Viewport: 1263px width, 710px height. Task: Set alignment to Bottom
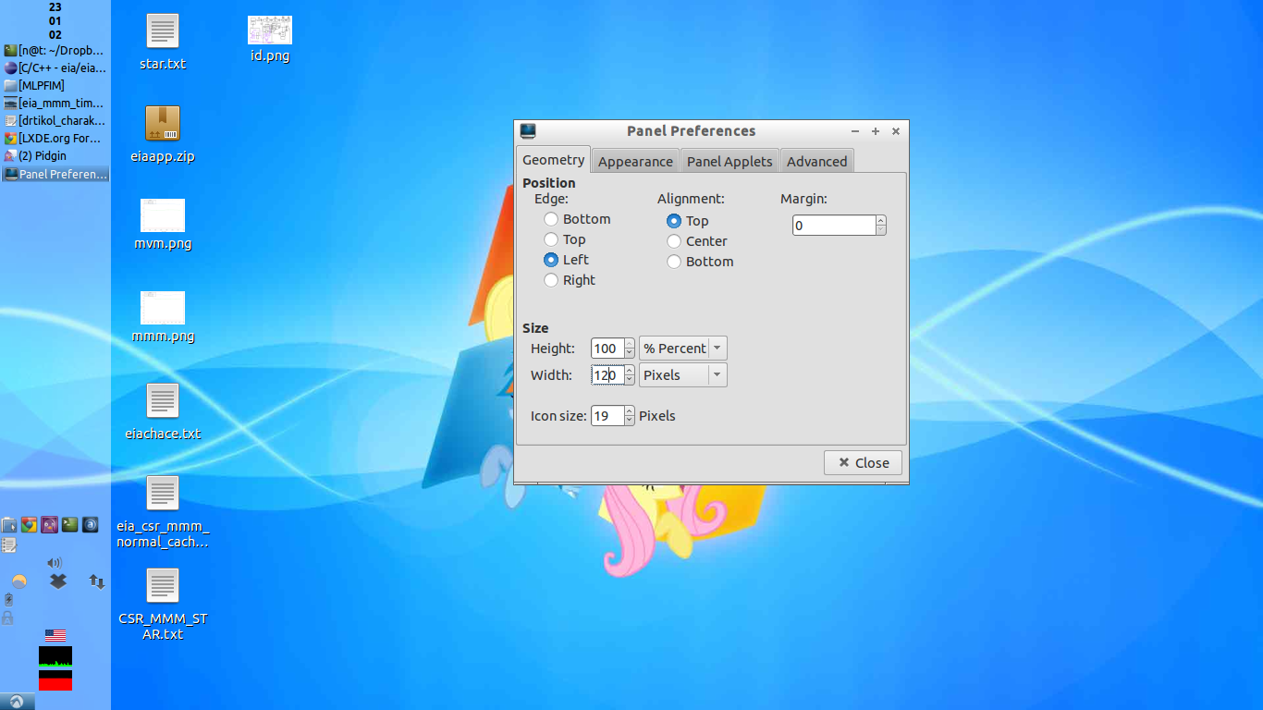pyautogui.click(x=674, y=262)
